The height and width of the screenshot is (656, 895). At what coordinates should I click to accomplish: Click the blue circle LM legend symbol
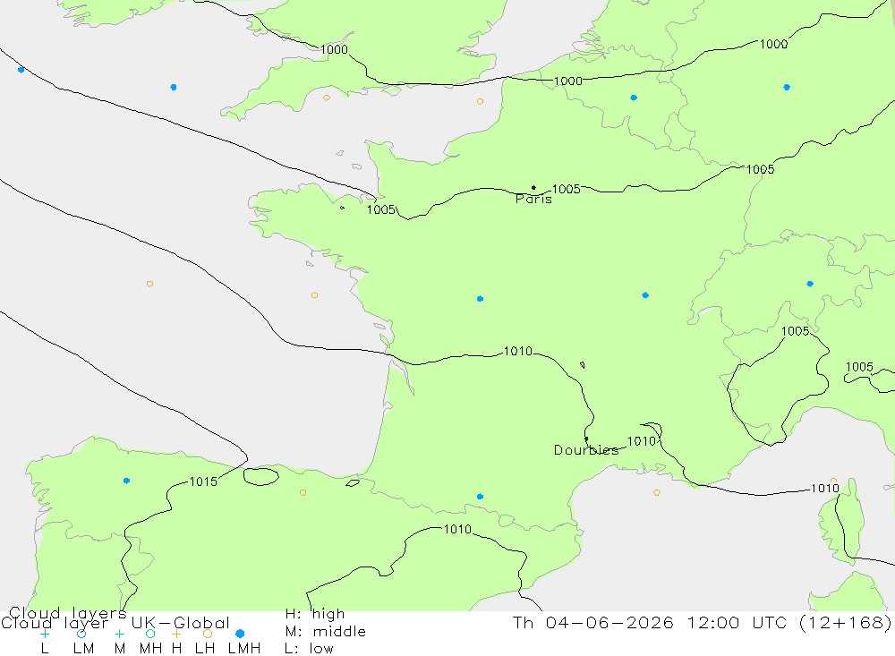click(x=81, y=634)
